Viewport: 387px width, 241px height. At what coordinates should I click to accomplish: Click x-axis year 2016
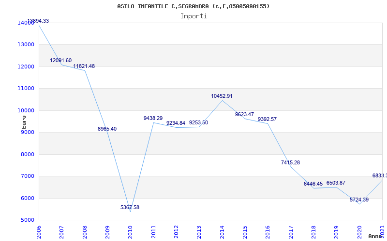(268, 232)
